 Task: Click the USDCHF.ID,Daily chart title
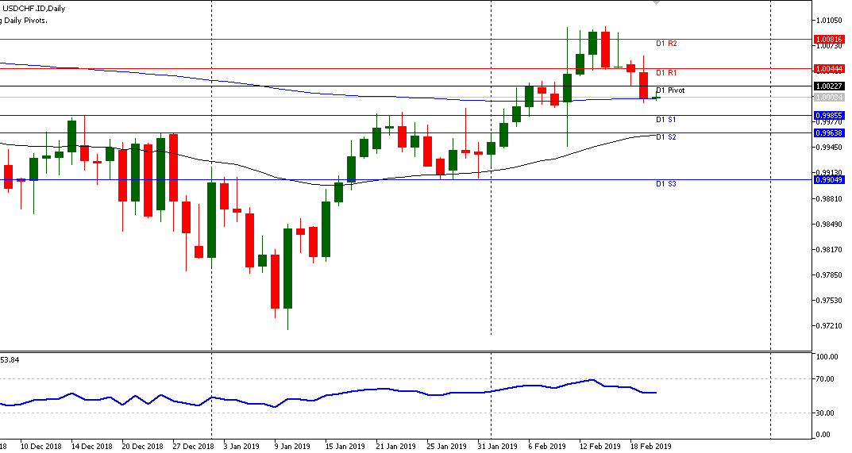(x=33, y=8)
